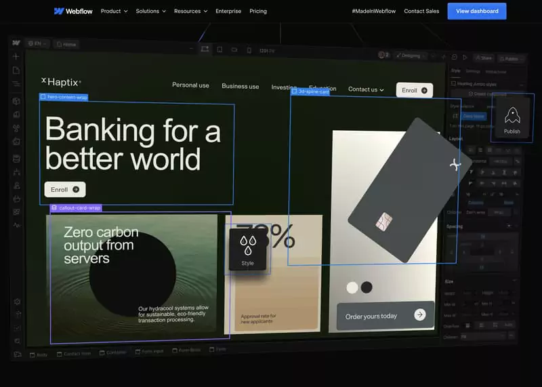Click Order yours today button
Image resolution: width=542 pixels, height=387 pixels.
pyautogui.click(x=385, y=316)
